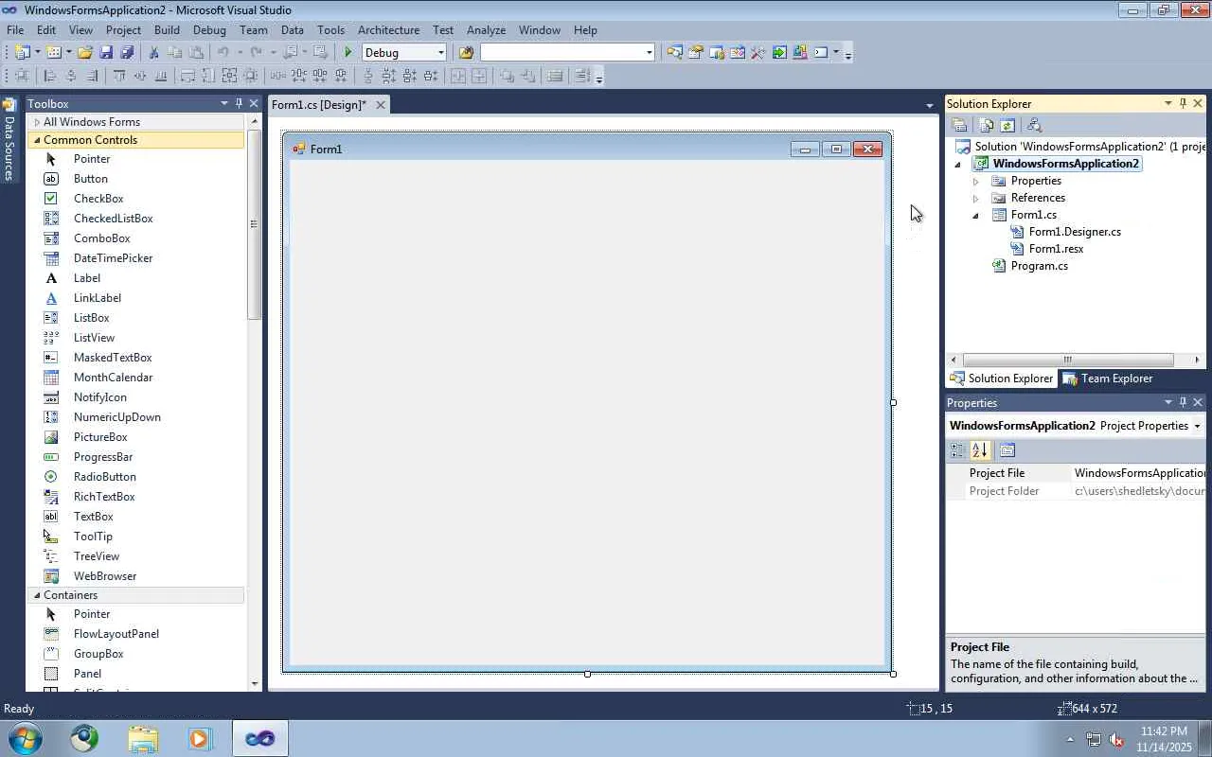
Task: Open the empty Find combo box dropdown arrow
Action: coord(649,53)
